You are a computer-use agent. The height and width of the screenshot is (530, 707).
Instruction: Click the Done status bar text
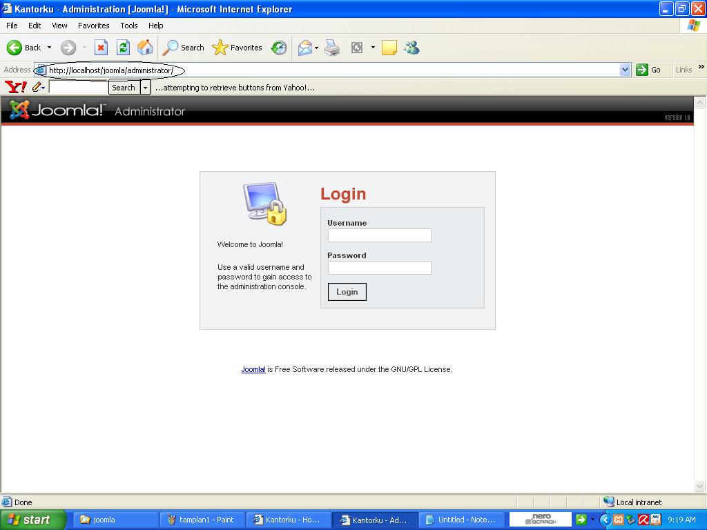tap(23, 502)
